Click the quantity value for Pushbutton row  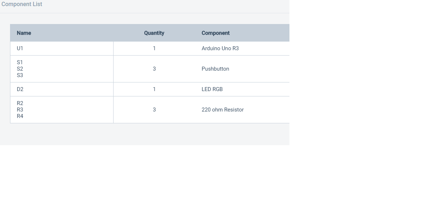click(x=154, y=69)
